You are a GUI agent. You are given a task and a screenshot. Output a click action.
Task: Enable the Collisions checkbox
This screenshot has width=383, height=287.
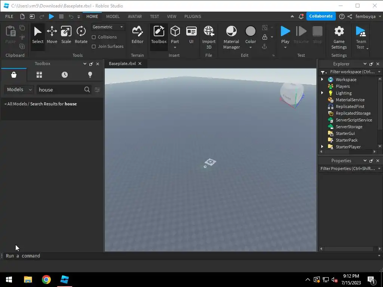94,37
